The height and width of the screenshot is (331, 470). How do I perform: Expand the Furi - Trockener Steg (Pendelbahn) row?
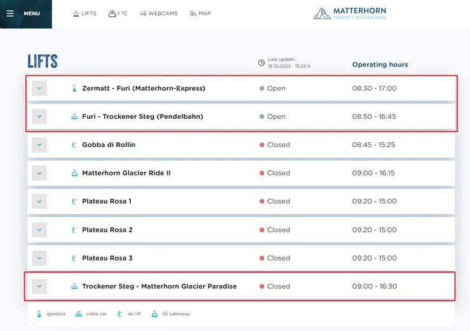(39, 117)
